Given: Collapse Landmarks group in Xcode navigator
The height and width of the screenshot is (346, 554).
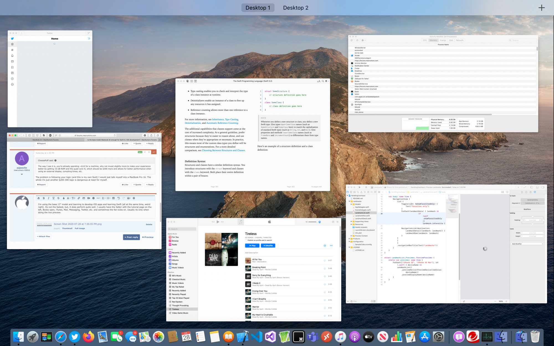Looking at the screenshot, I should pos(349,201).
